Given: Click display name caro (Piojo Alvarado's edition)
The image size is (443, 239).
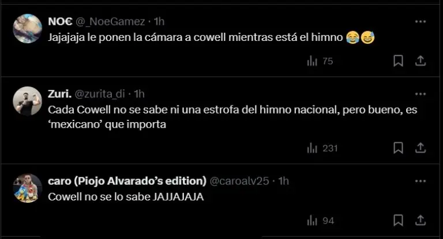Looking at the screenshot, I should tap(127, 181).
